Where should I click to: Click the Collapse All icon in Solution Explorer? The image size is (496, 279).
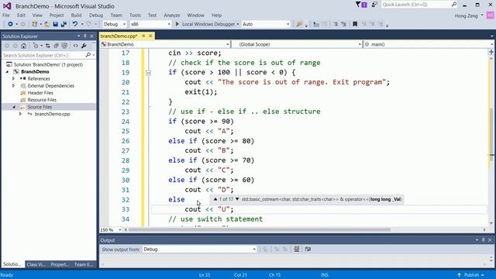coord(56,46)
